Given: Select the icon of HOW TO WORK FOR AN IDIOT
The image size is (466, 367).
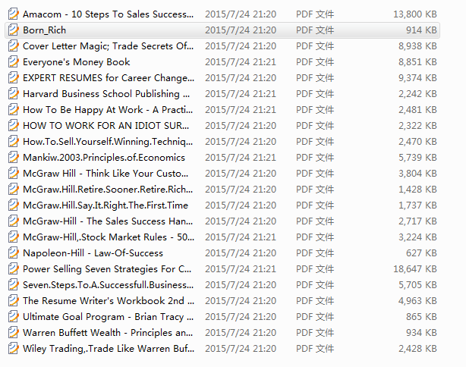Looking at the screenshot, I should [13, 126].
